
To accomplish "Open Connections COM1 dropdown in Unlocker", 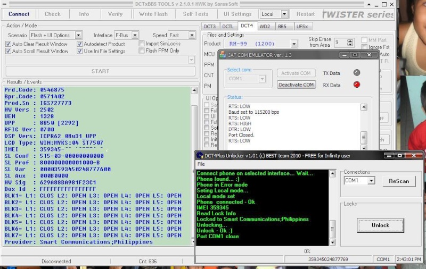I will (x=371, y=180).
